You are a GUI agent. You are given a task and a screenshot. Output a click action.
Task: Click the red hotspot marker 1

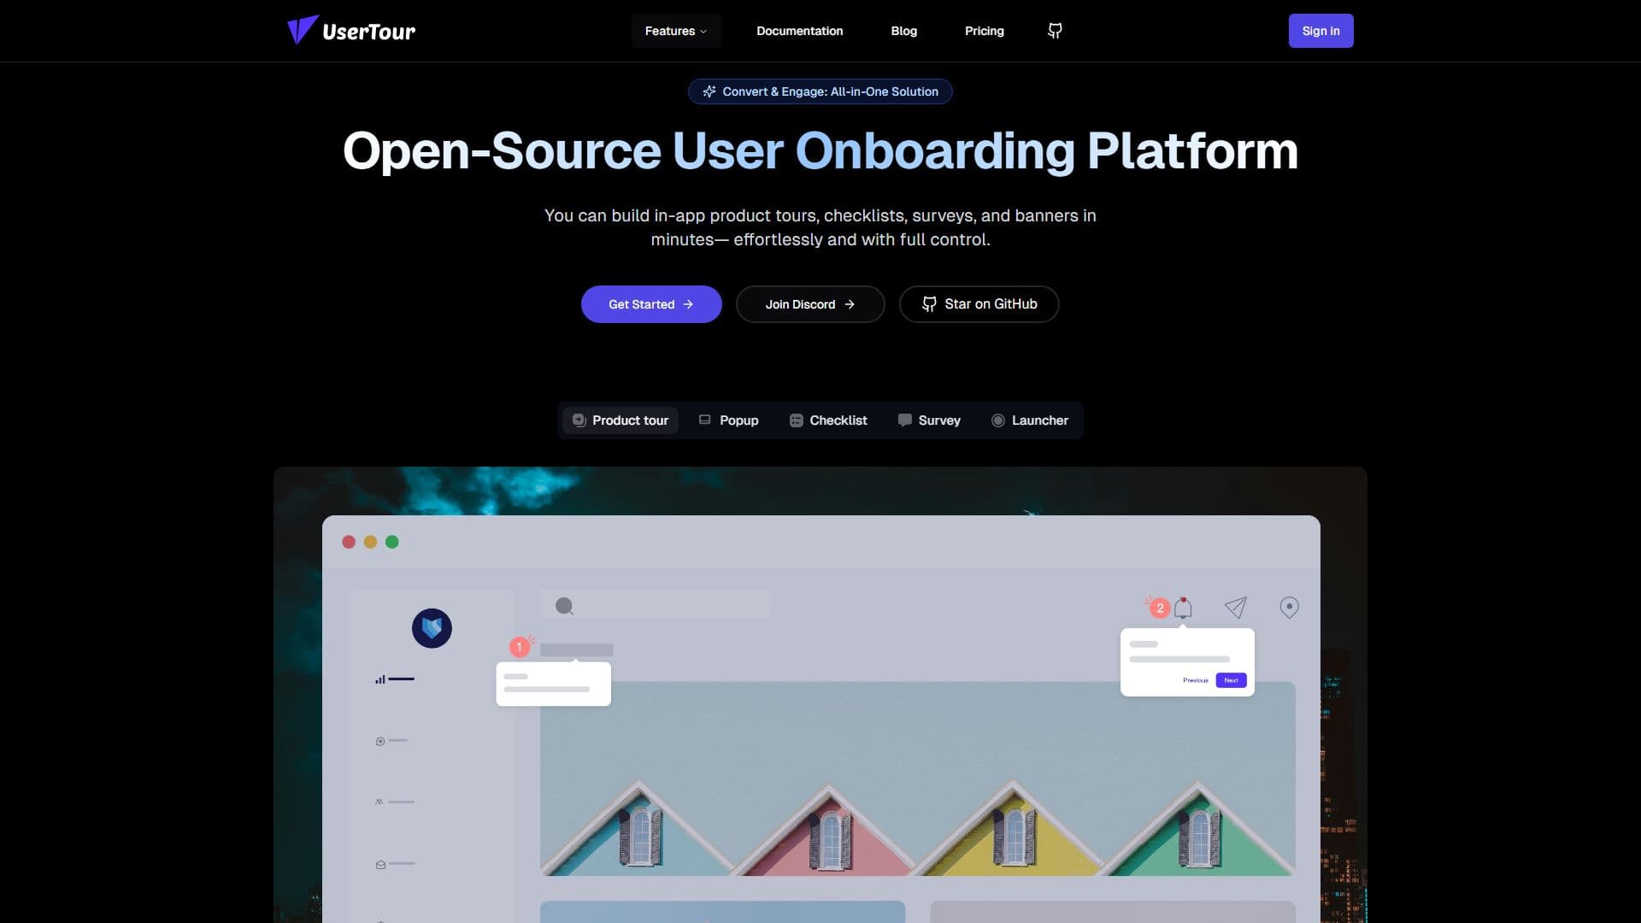pyautogui.click(x=519, y=647)
